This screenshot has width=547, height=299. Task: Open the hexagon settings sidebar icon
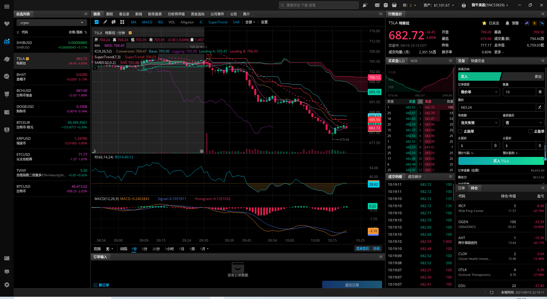(x=7, y=285)
